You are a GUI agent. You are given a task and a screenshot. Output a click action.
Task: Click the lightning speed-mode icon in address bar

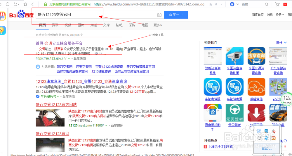216,4
